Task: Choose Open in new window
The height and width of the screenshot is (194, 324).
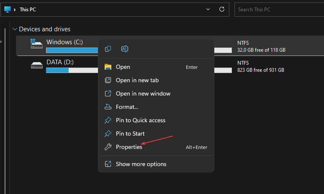Action: point(156,94)
